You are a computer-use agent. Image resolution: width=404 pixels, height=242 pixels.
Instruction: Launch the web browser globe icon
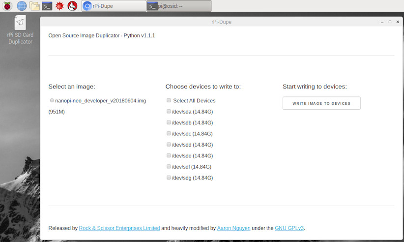22,6
